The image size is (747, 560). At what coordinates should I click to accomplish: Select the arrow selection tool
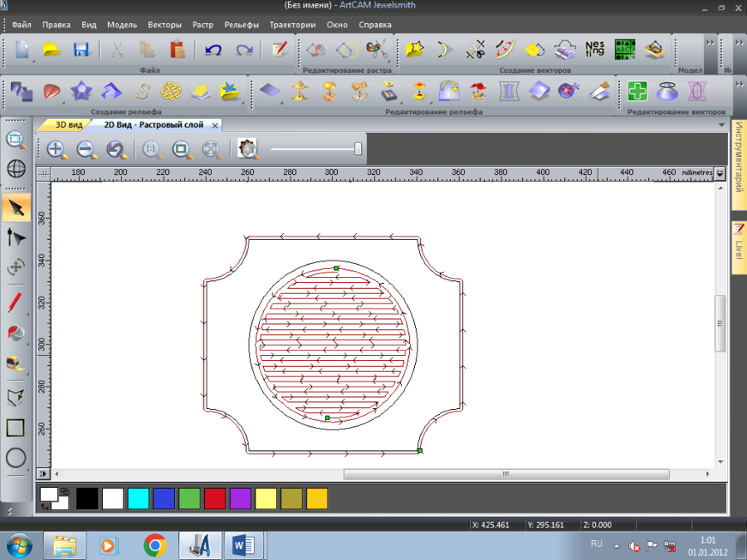coord(16,207)
